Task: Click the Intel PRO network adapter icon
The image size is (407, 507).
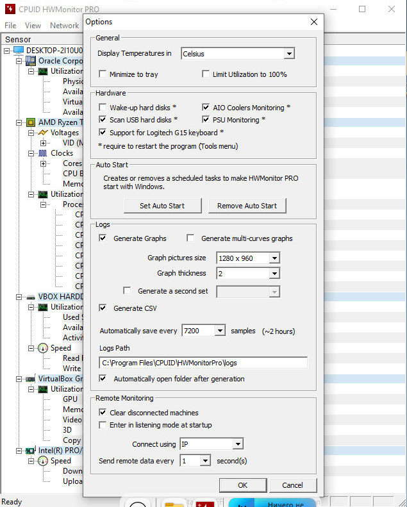Action: 30,451
